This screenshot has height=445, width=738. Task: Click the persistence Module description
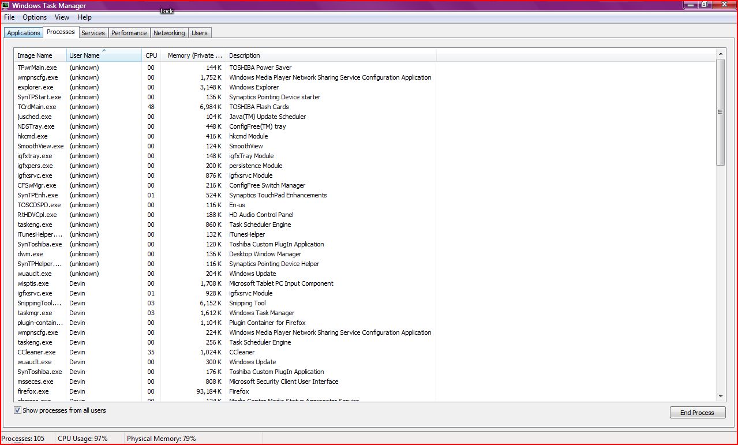pos(256,166)
